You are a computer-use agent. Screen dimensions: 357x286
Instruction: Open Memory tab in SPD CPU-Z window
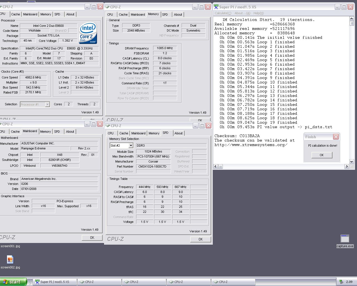tap(154, 133)
